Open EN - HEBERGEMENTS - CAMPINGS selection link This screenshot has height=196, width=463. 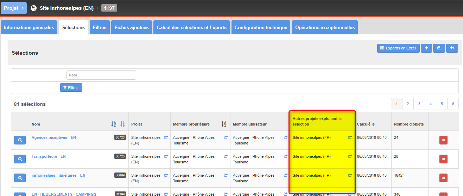64,194
